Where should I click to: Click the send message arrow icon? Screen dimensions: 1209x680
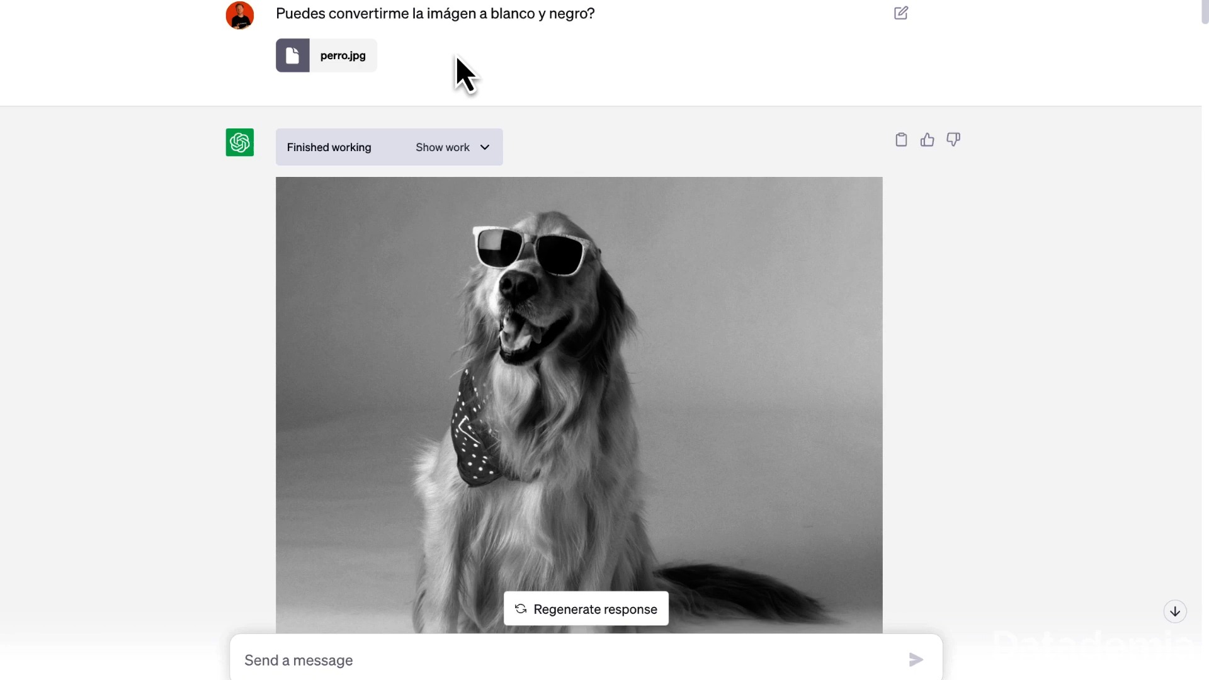click(x=916, y=659)
